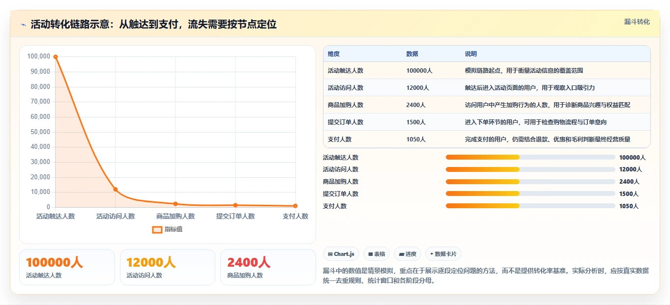Image resolution: width=670 pixels, height=305 pixels.
Task: Click the 活动触达人数 x-axis label
Action: click(x=56, y=216)
